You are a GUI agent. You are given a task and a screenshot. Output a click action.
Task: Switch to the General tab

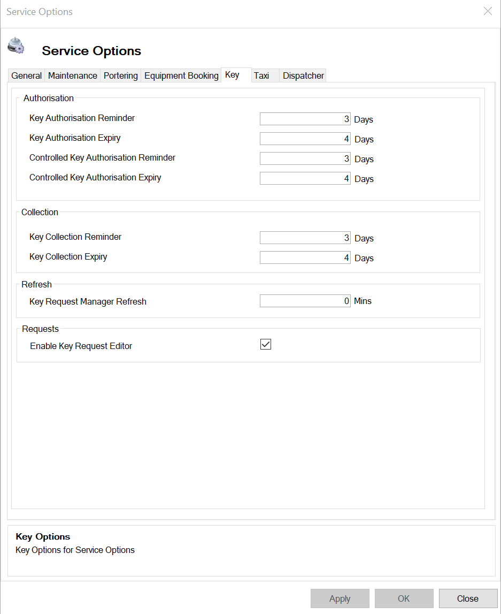point(26,75)
